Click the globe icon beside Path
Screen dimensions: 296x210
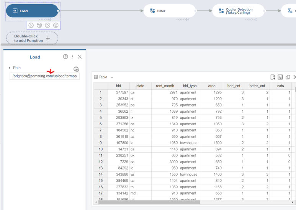[x=76, y=69]
